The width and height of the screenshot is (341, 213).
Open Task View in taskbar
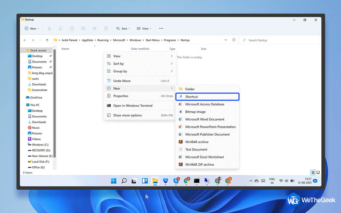point(134,181)
